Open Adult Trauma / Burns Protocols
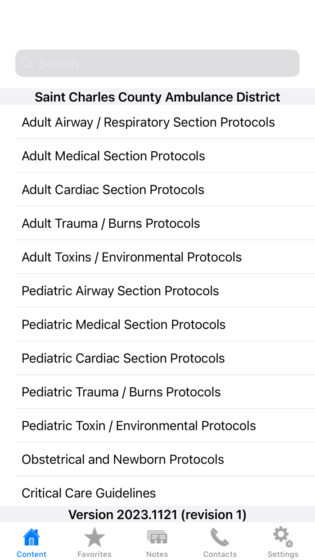The height and width of the screenshot is (560, 315). (x=111, y=223)
